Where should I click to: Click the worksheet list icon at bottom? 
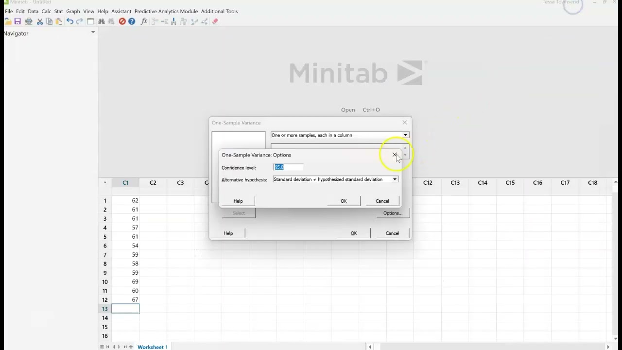tap(102, 347)
